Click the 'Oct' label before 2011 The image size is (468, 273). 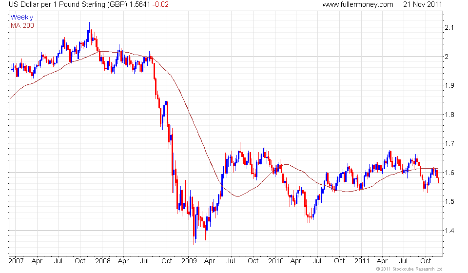pos(339,261)
